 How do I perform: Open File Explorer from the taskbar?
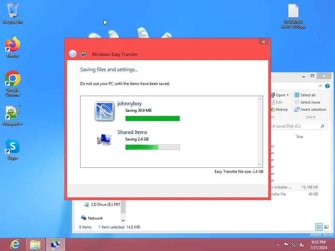pos(35,244)
